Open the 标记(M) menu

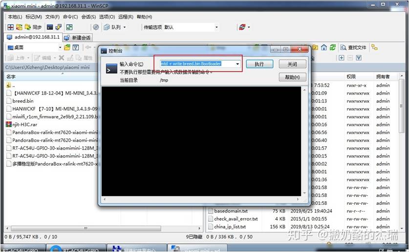pos(34,17)
